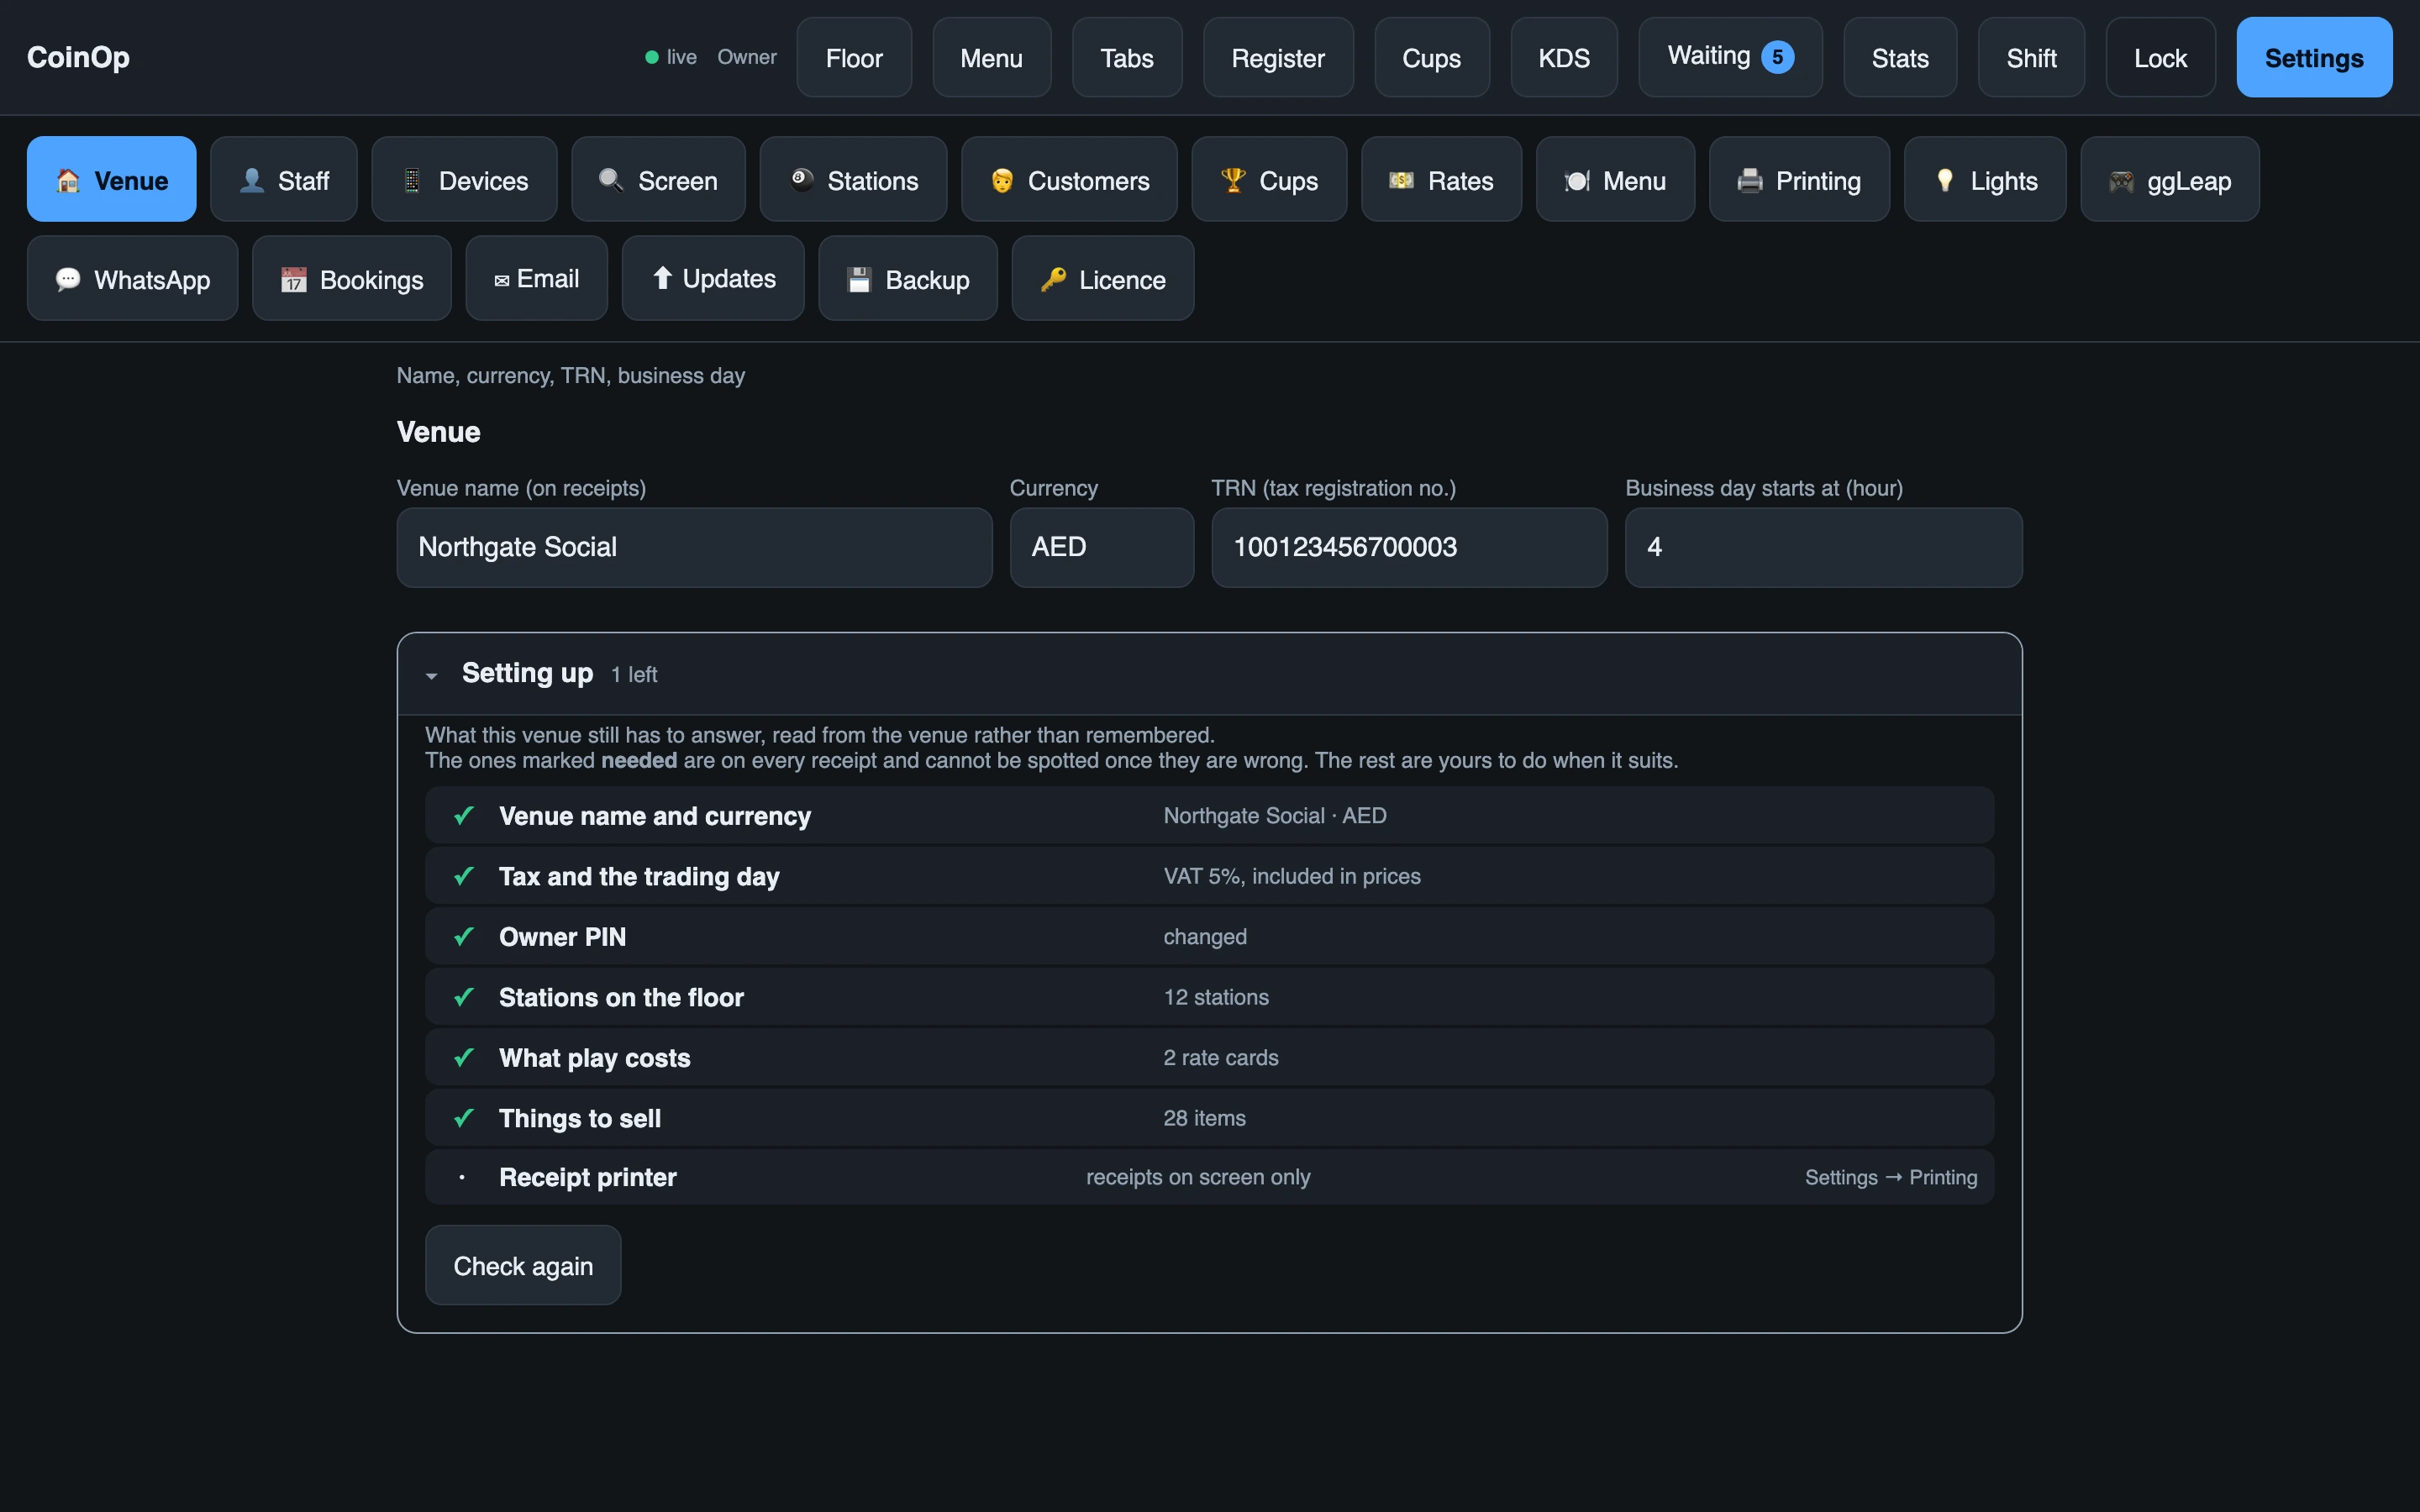The height and width of the screenshot is (1512, 2420).
Task: Switch to the Shift view
Action: [2031, 57]
